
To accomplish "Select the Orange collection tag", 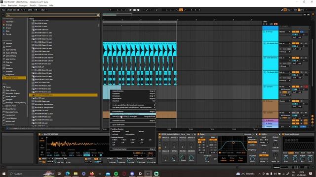I will 9,25.
